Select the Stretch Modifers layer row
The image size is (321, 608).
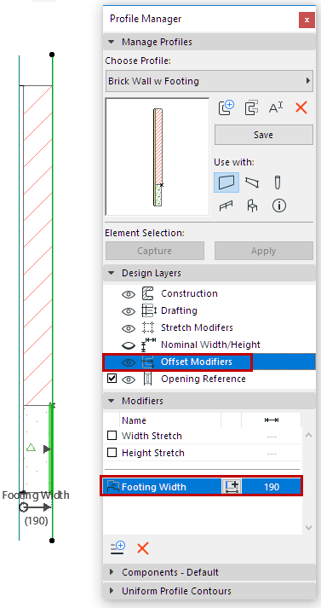(x=209, y=327)
